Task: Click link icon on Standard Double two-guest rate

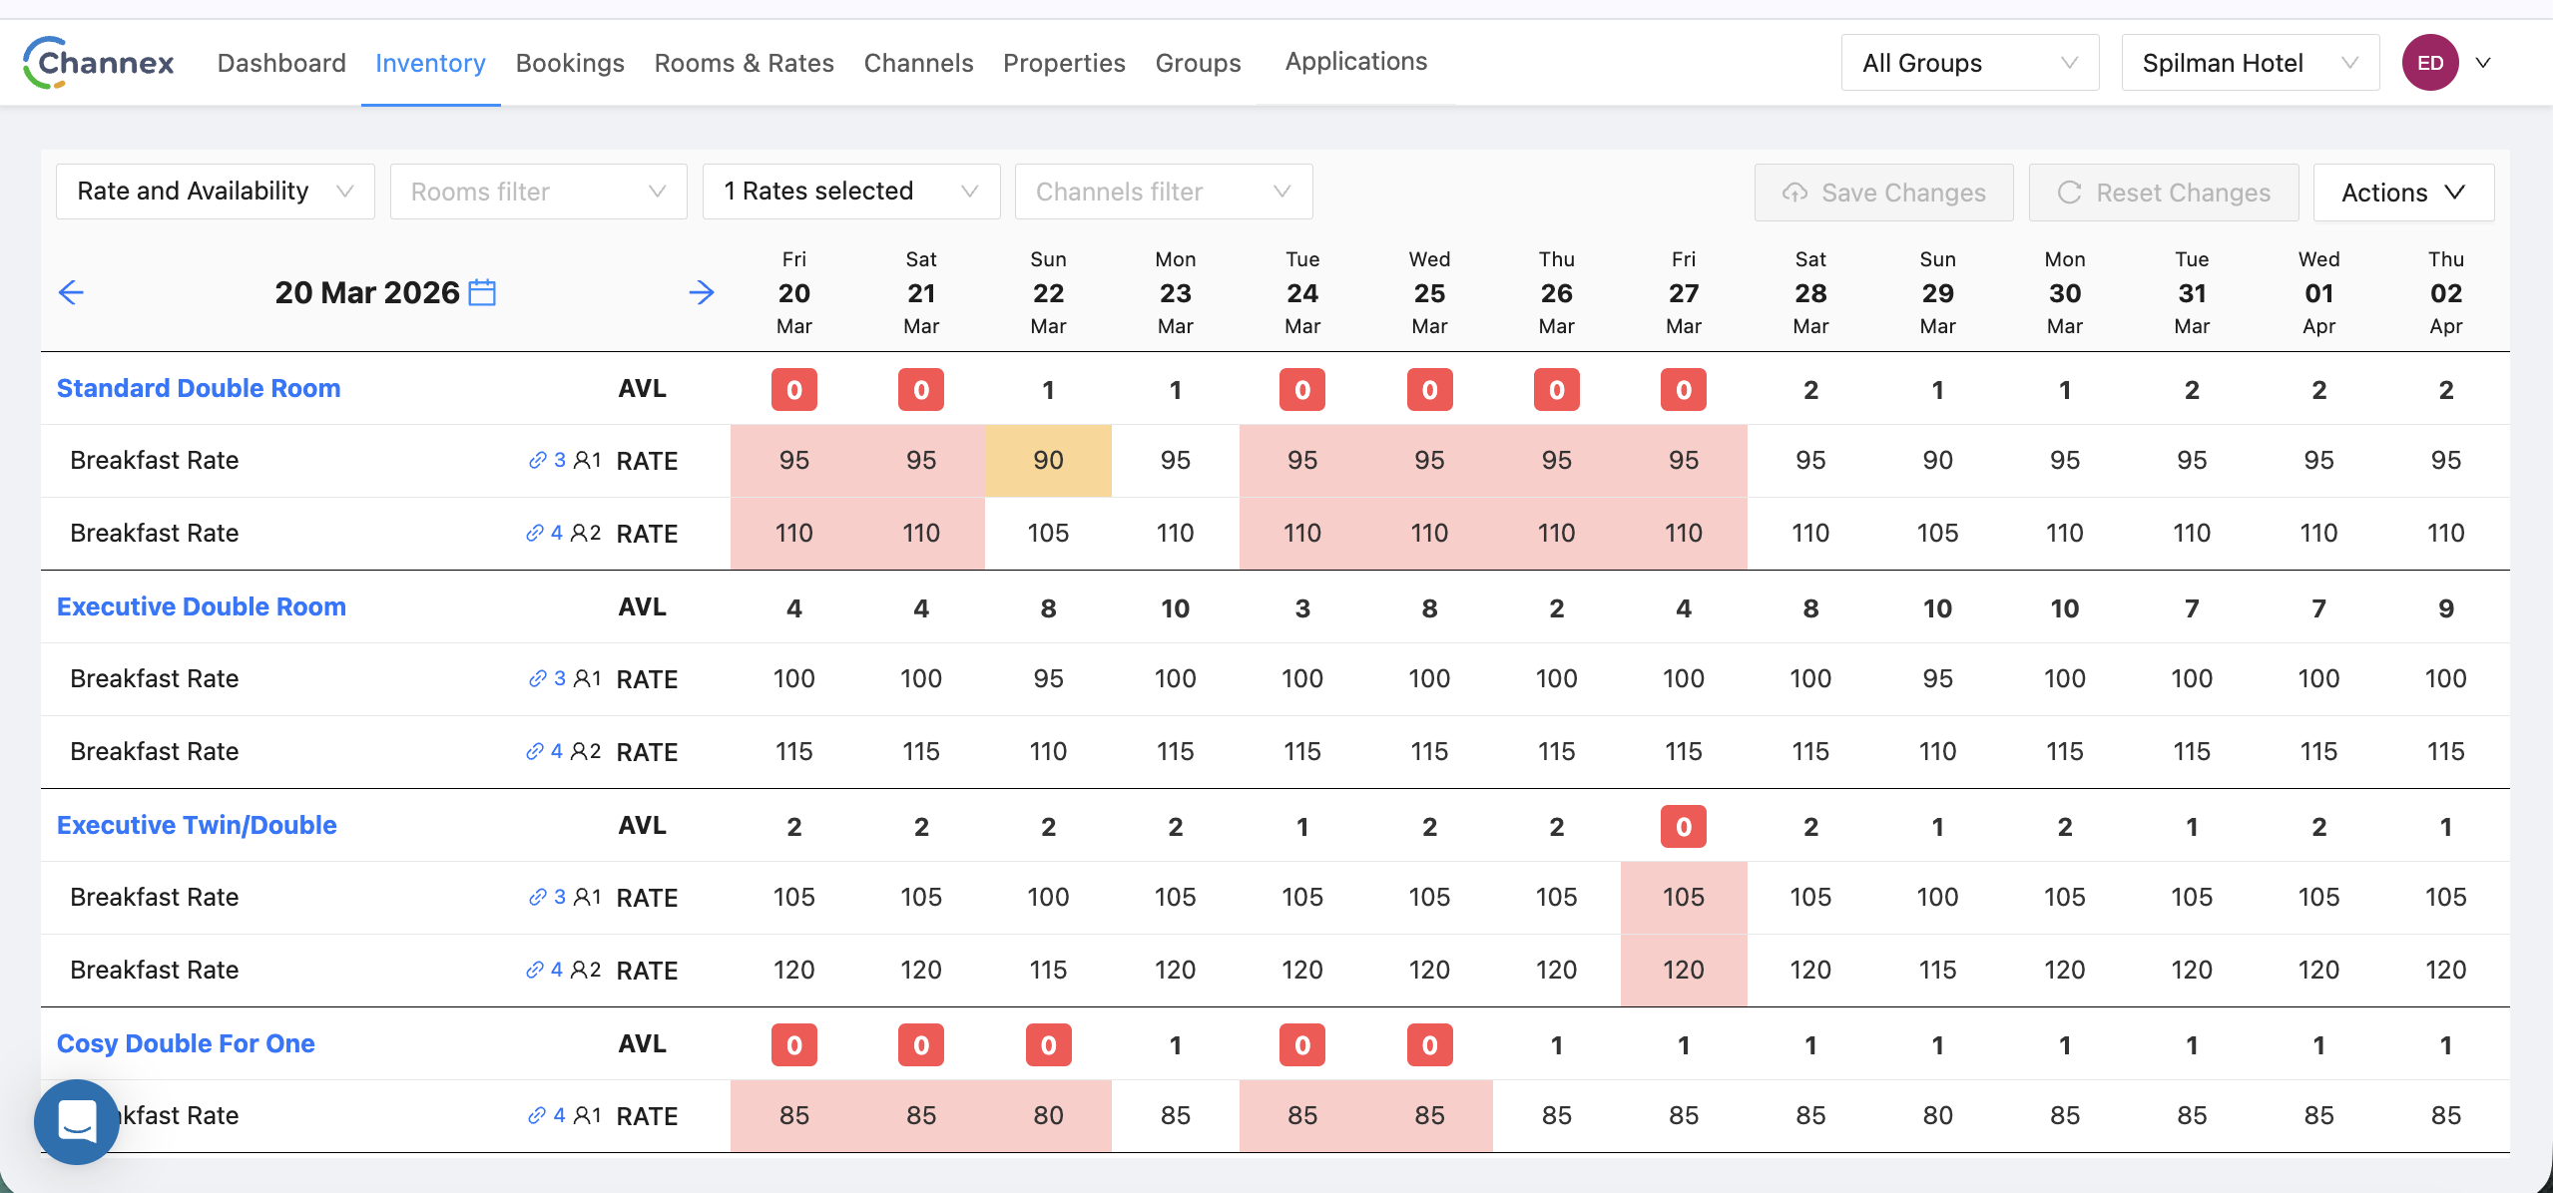Action: (x=535, y=533)
